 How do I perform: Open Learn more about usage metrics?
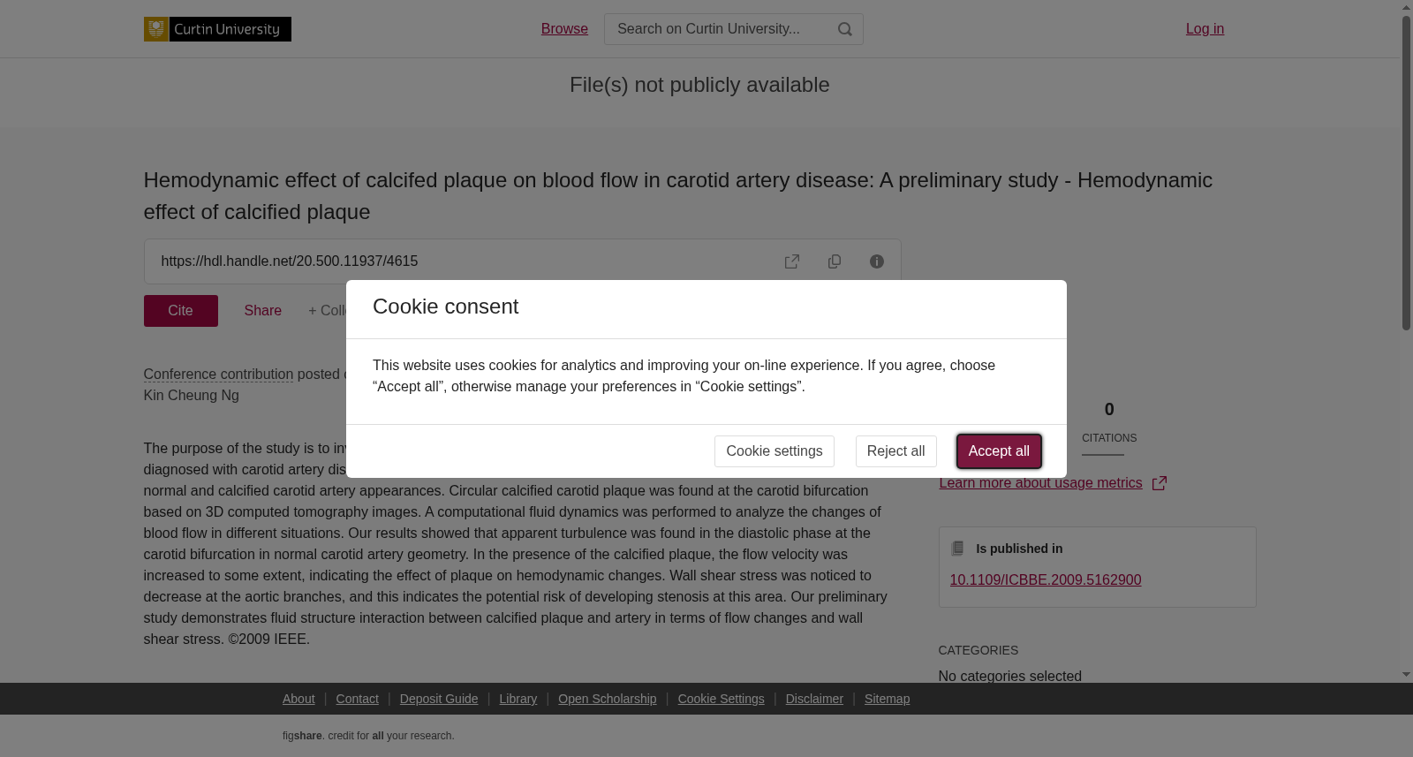(x=1040, y=483)
